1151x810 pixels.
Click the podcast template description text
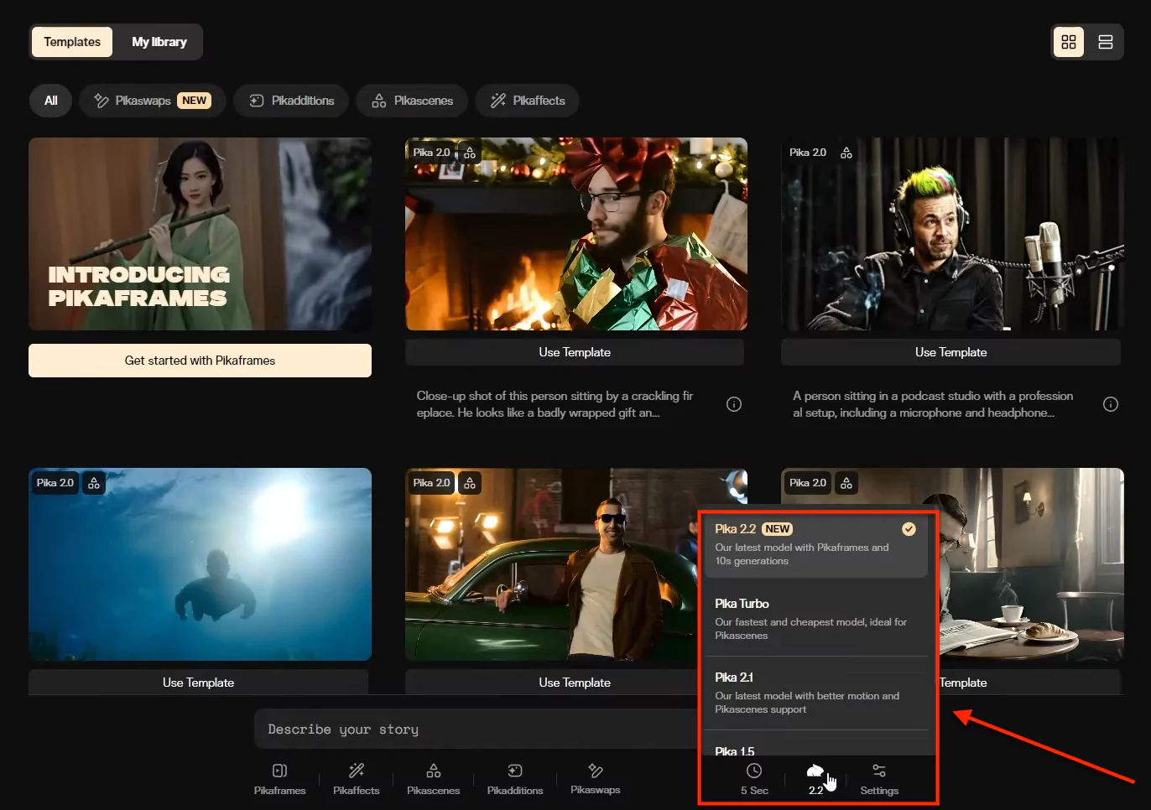click(x=933, y=404)
